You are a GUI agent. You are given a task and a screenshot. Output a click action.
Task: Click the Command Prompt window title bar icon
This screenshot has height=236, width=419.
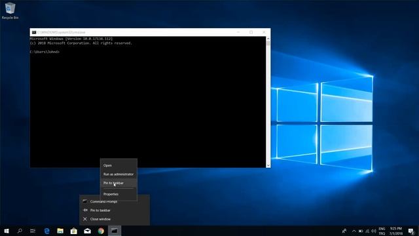pyautogui.click(x=34, y=32)
